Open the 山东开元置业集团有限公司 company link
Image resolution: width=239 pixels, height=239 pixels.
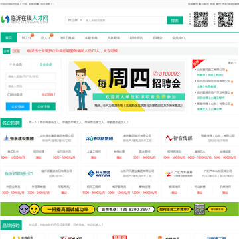pyautogui.click(x=137, y=171)
